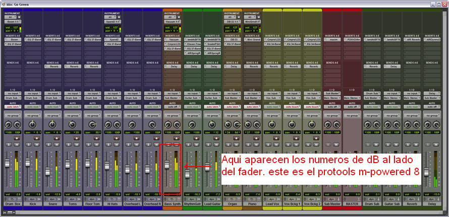Open Vox Bckg 1 auto touch menu
This screenshot has height=217, width=449.
(292, 107)
